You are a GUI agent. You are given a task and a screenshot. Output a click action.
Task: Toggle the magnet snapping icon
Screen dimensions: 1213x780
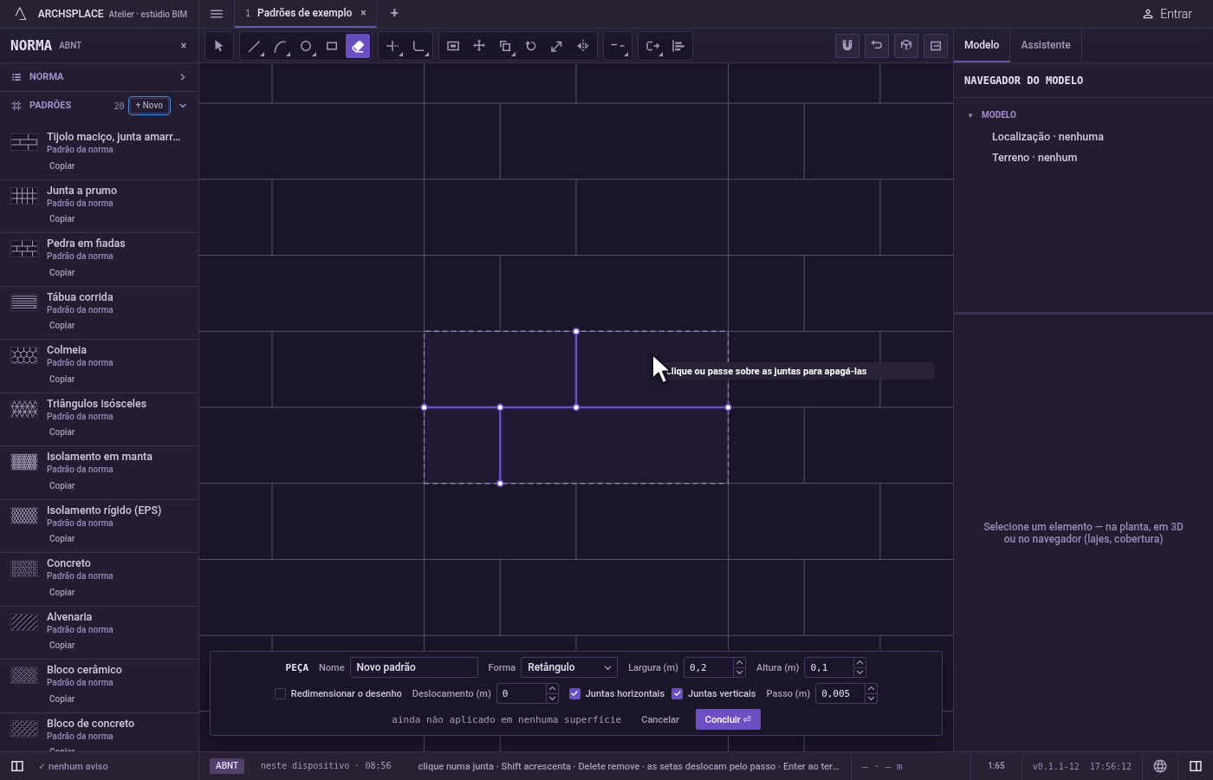(x=847, y=46)
